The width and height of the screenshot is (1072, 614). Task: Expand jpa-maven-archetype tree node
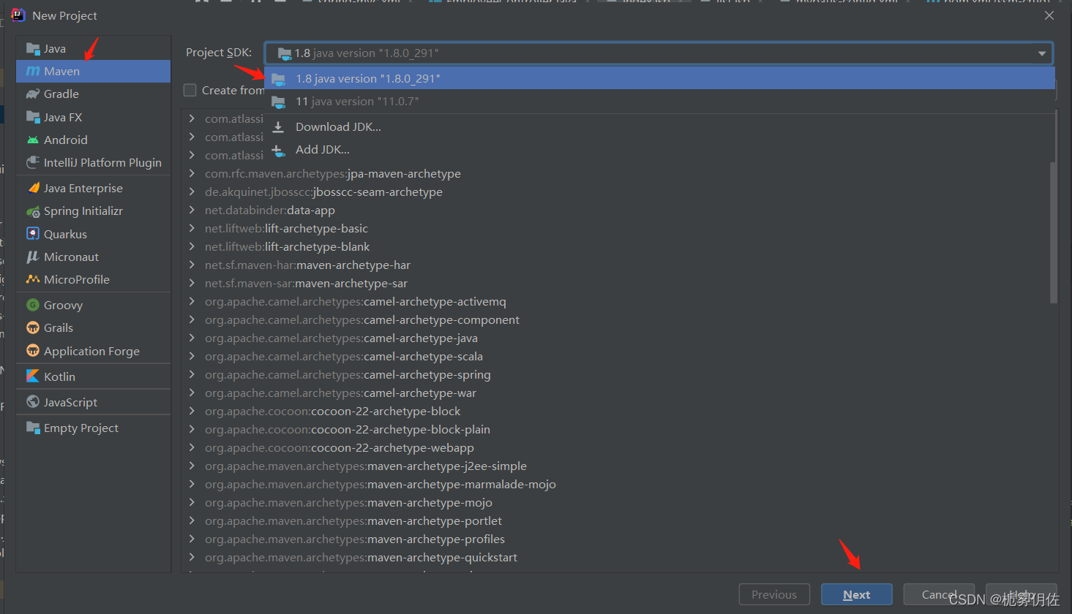tap(192, 173)
